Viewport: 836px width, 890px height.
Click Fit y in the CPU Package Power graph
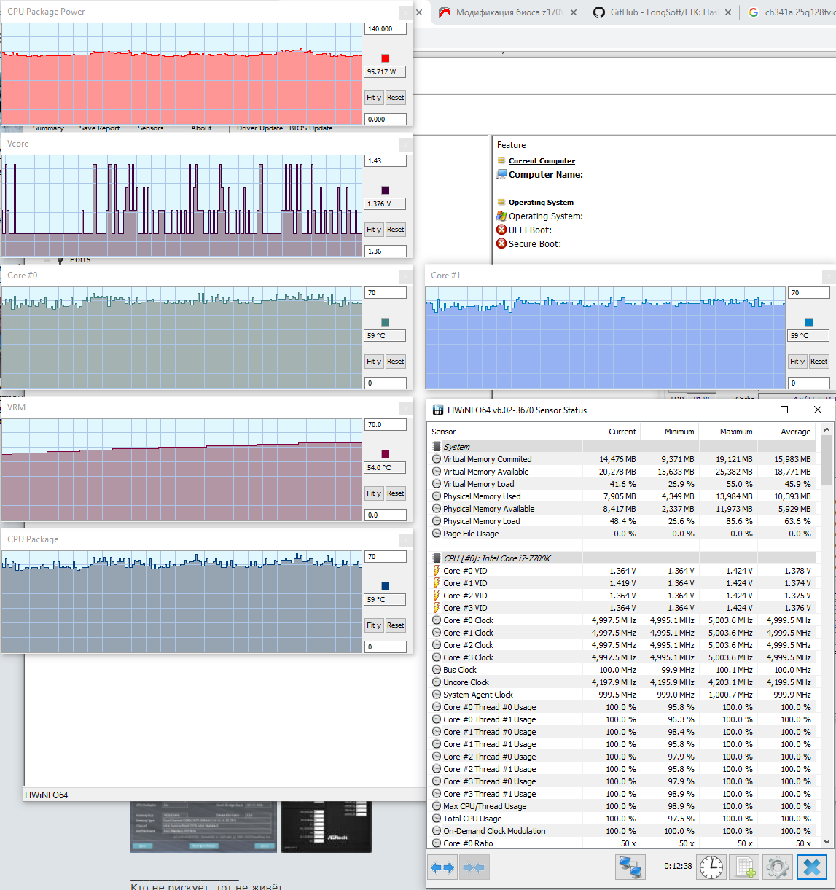(x=374, y=98)
